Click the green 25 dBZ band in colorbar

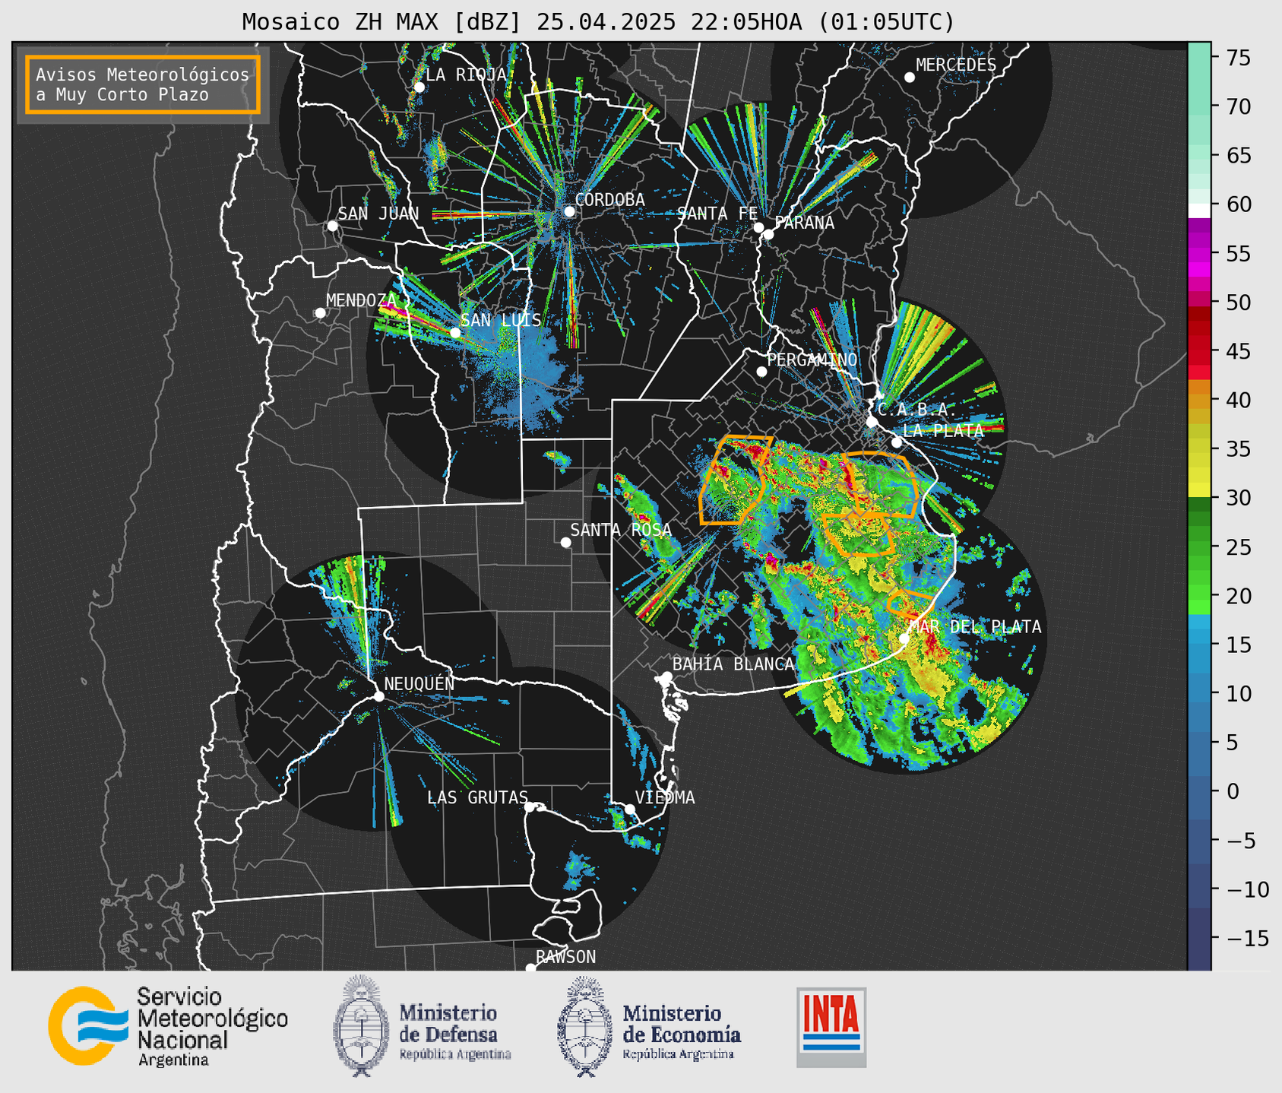pyautogui.click(x=1199, y=546)
